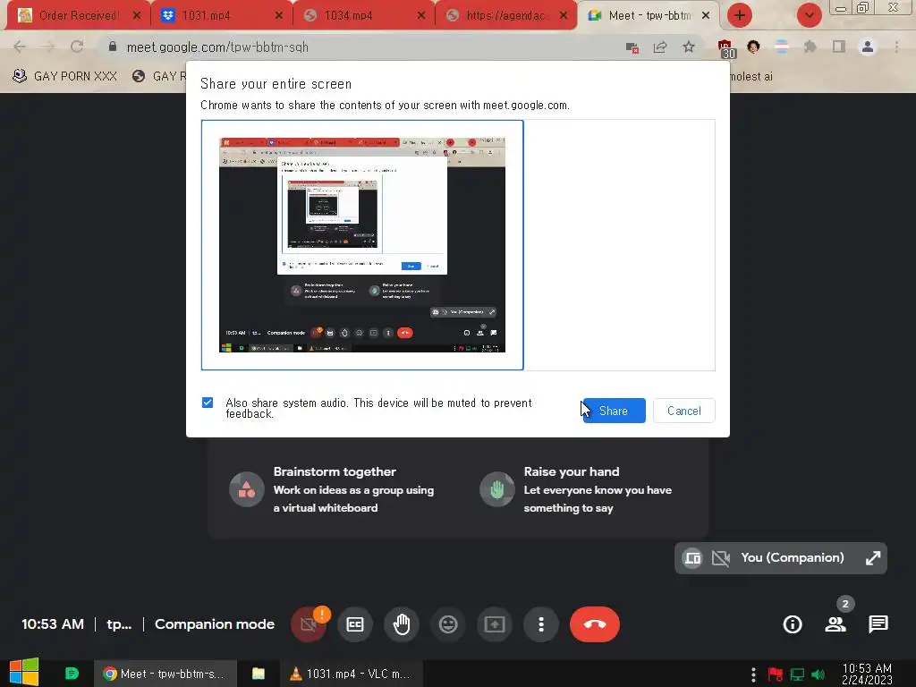Select the Meet tpw-bbtm tab
The image size is (916, 687).
point(648,16)
